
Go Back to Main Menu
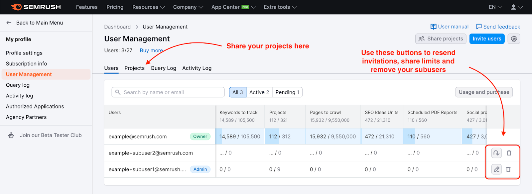(35, 23)
